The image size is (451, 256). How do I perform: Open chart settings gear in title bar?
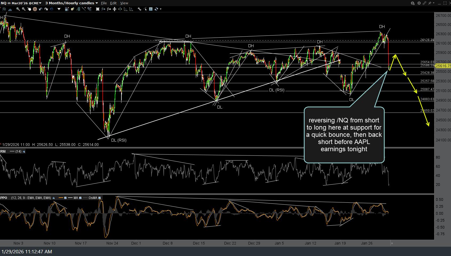pos(419,3)
